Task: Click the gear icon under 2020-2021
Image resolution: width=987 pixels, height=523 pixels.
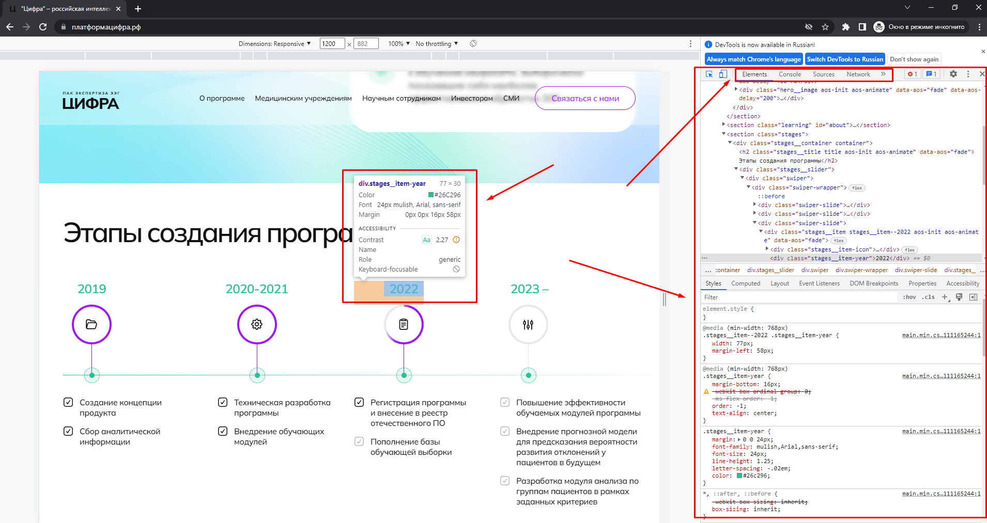Action: point(257,324)
